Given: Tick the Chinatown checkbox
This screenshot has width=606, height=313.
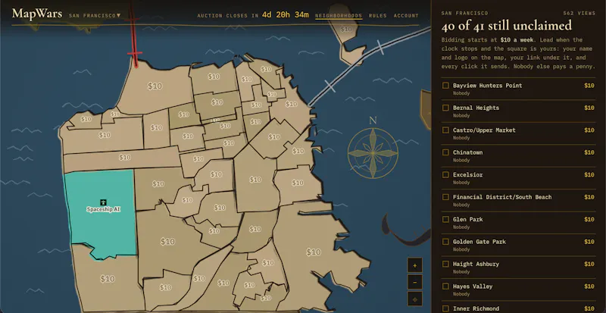Looking at the screenshot, I should (445, 152).
